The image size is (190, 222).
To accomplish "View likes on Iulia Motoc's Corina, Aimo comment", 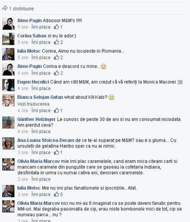I will [58, 58].
